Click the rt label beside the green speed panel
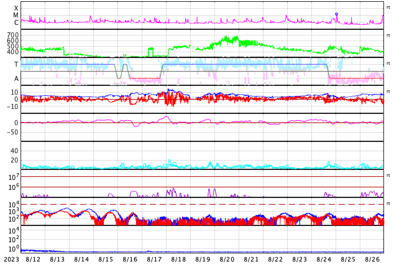The width and height of the screenshot is (394, 264). coord(388,35)
